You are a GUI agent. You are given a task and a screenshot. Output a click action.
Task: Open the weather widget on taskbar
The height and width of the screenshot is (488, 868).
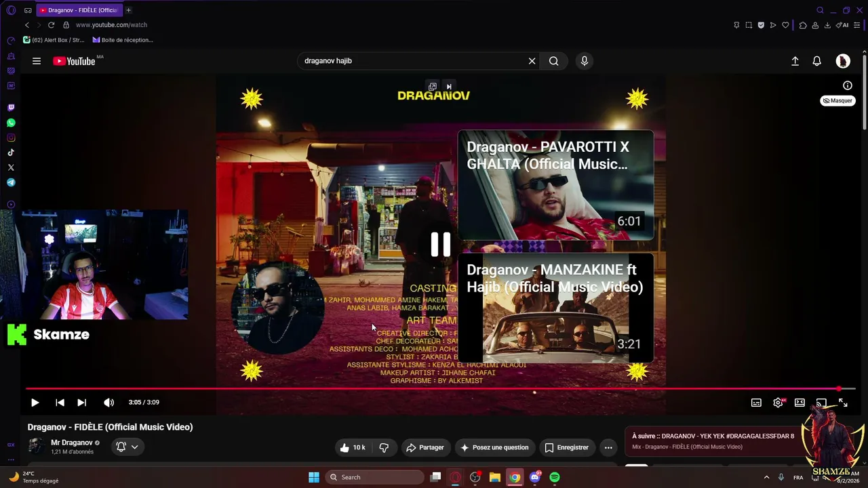(x=34, y=477)
